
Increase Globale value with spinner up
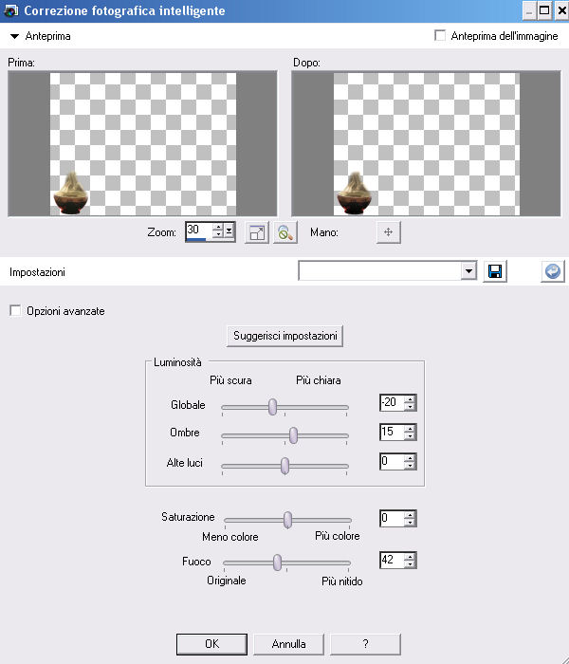tap(410, 398)
